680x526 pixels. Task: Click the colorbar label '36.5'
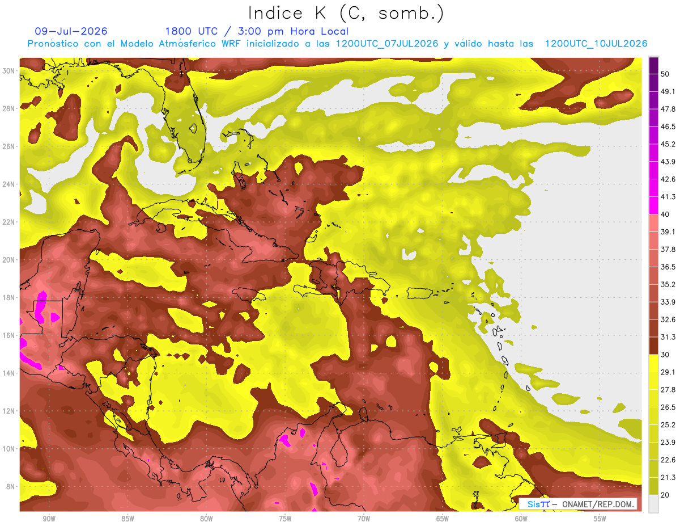[668, 267]
